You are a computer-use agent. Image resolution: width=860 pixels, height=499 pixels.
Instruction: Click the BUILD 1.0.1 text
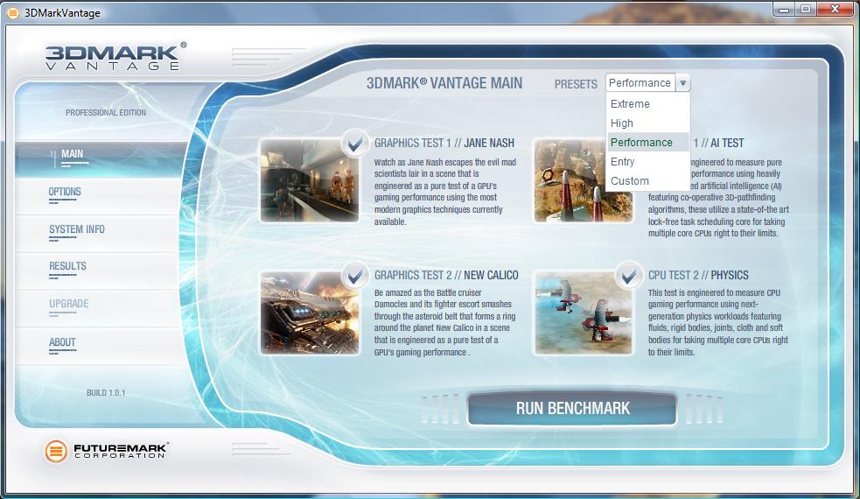click(106, 393)
